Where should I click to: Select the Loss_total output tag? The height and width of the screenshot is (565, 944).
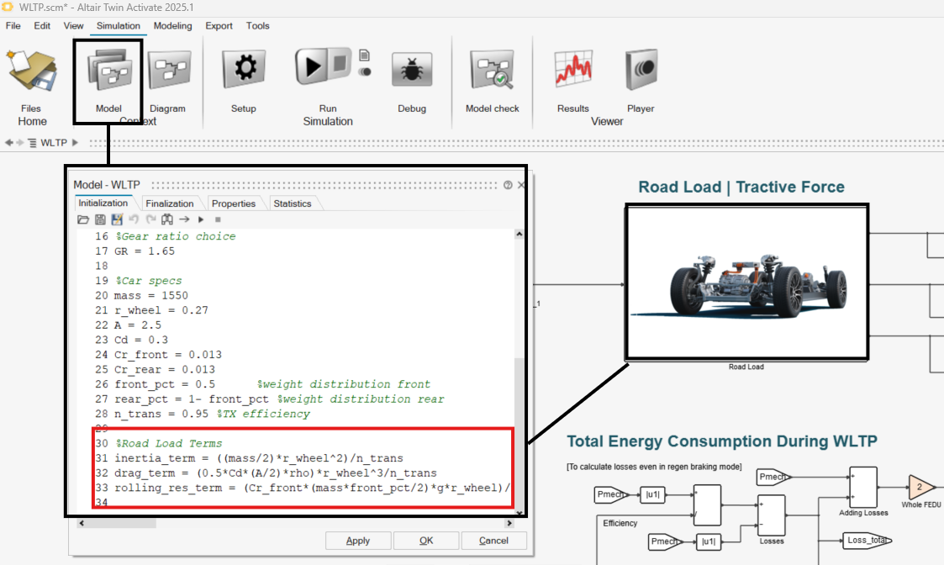point(867,541)
